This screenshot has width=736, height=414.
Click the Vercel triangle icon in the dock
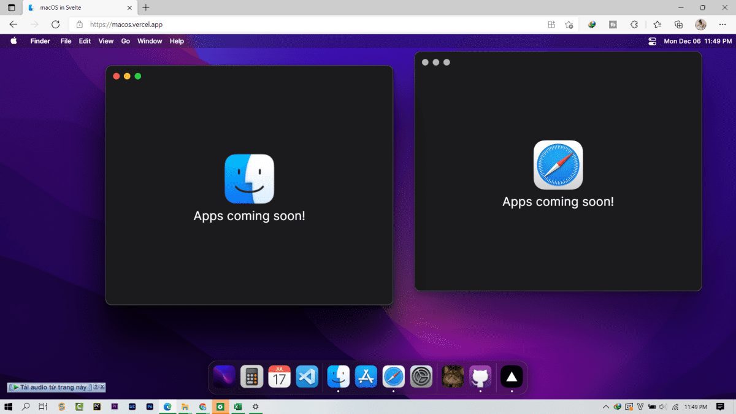pos(512,377)
